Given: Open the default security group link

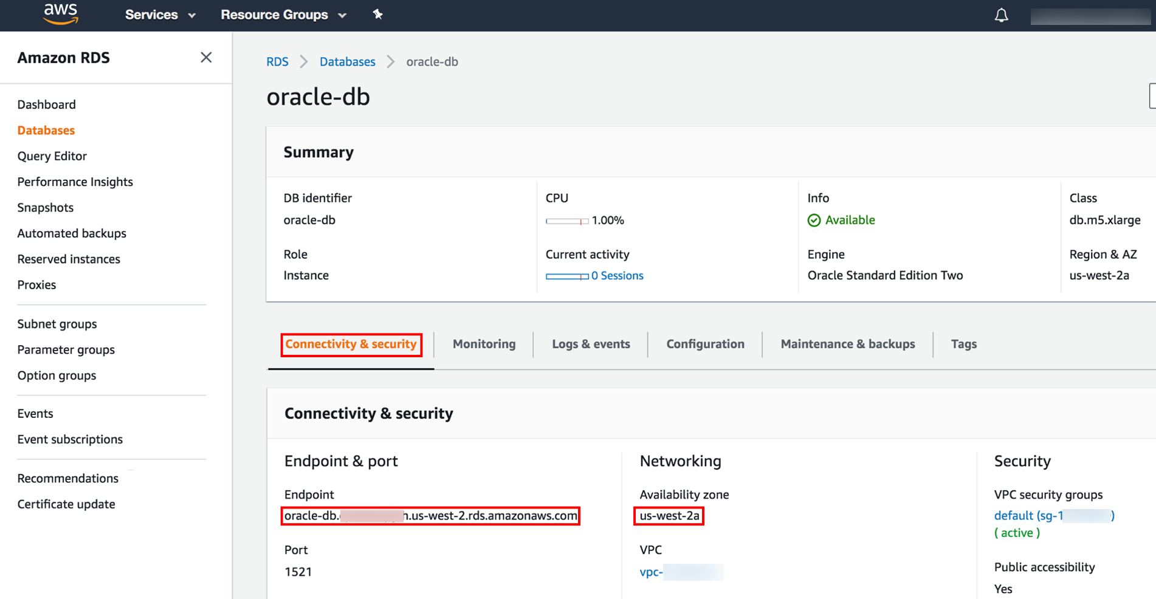Looking at the screenshot, I should (1054, 516).
